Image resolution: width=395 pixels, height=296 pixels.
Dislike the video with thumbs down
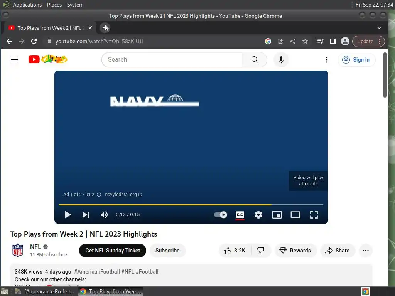tap(260, 251)
